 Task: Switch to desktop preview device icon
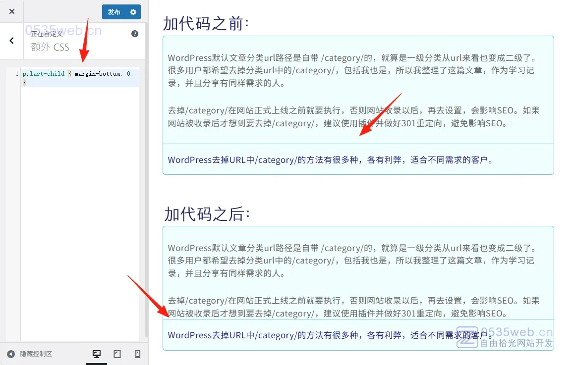[x=97, y=354]
